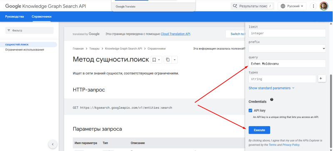Open the Privacy Policy link

(x=291, y=145)
